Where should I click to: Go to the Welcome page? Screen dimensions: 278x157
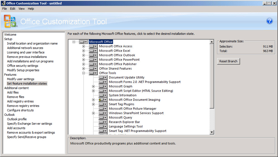click(10, 35)
